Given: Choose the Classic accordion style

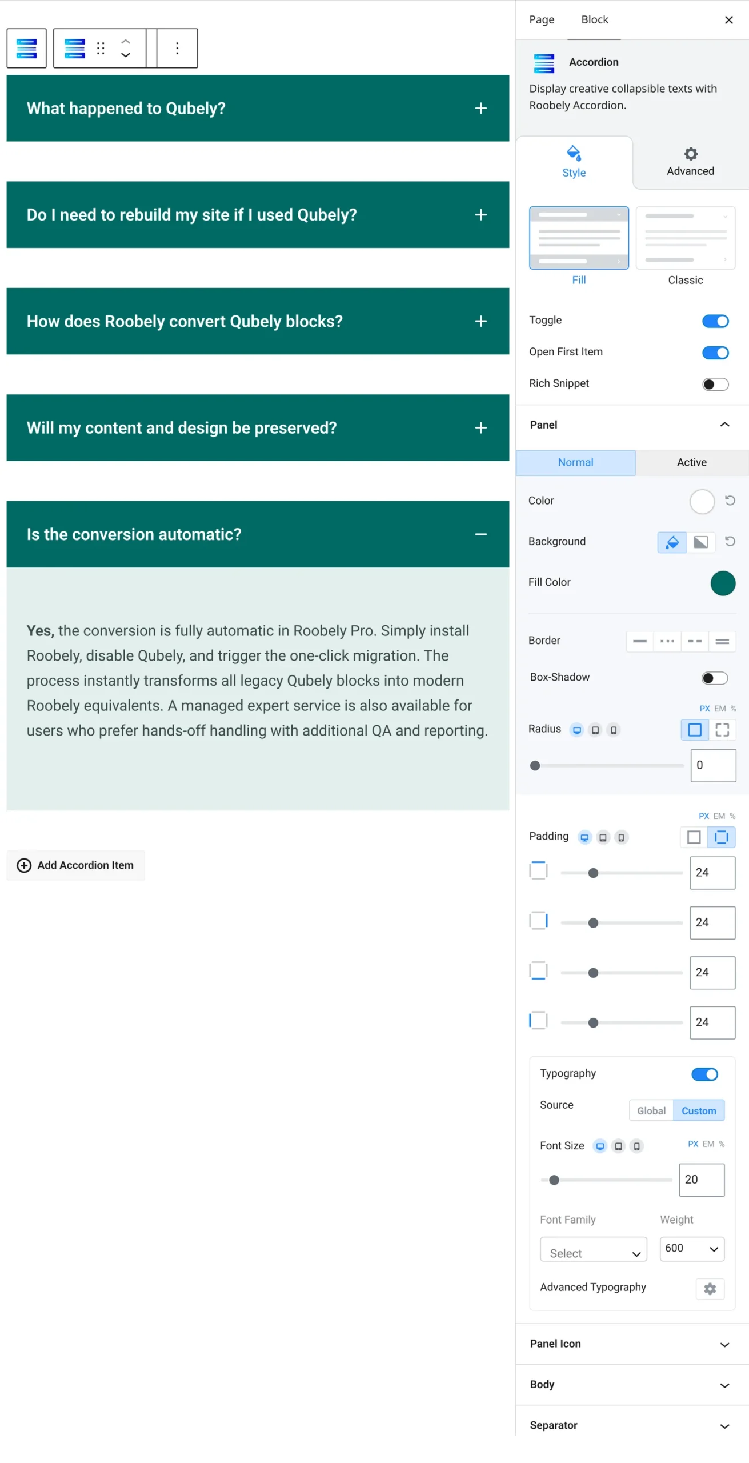Looking at the screenshot, I should [686, 246].
